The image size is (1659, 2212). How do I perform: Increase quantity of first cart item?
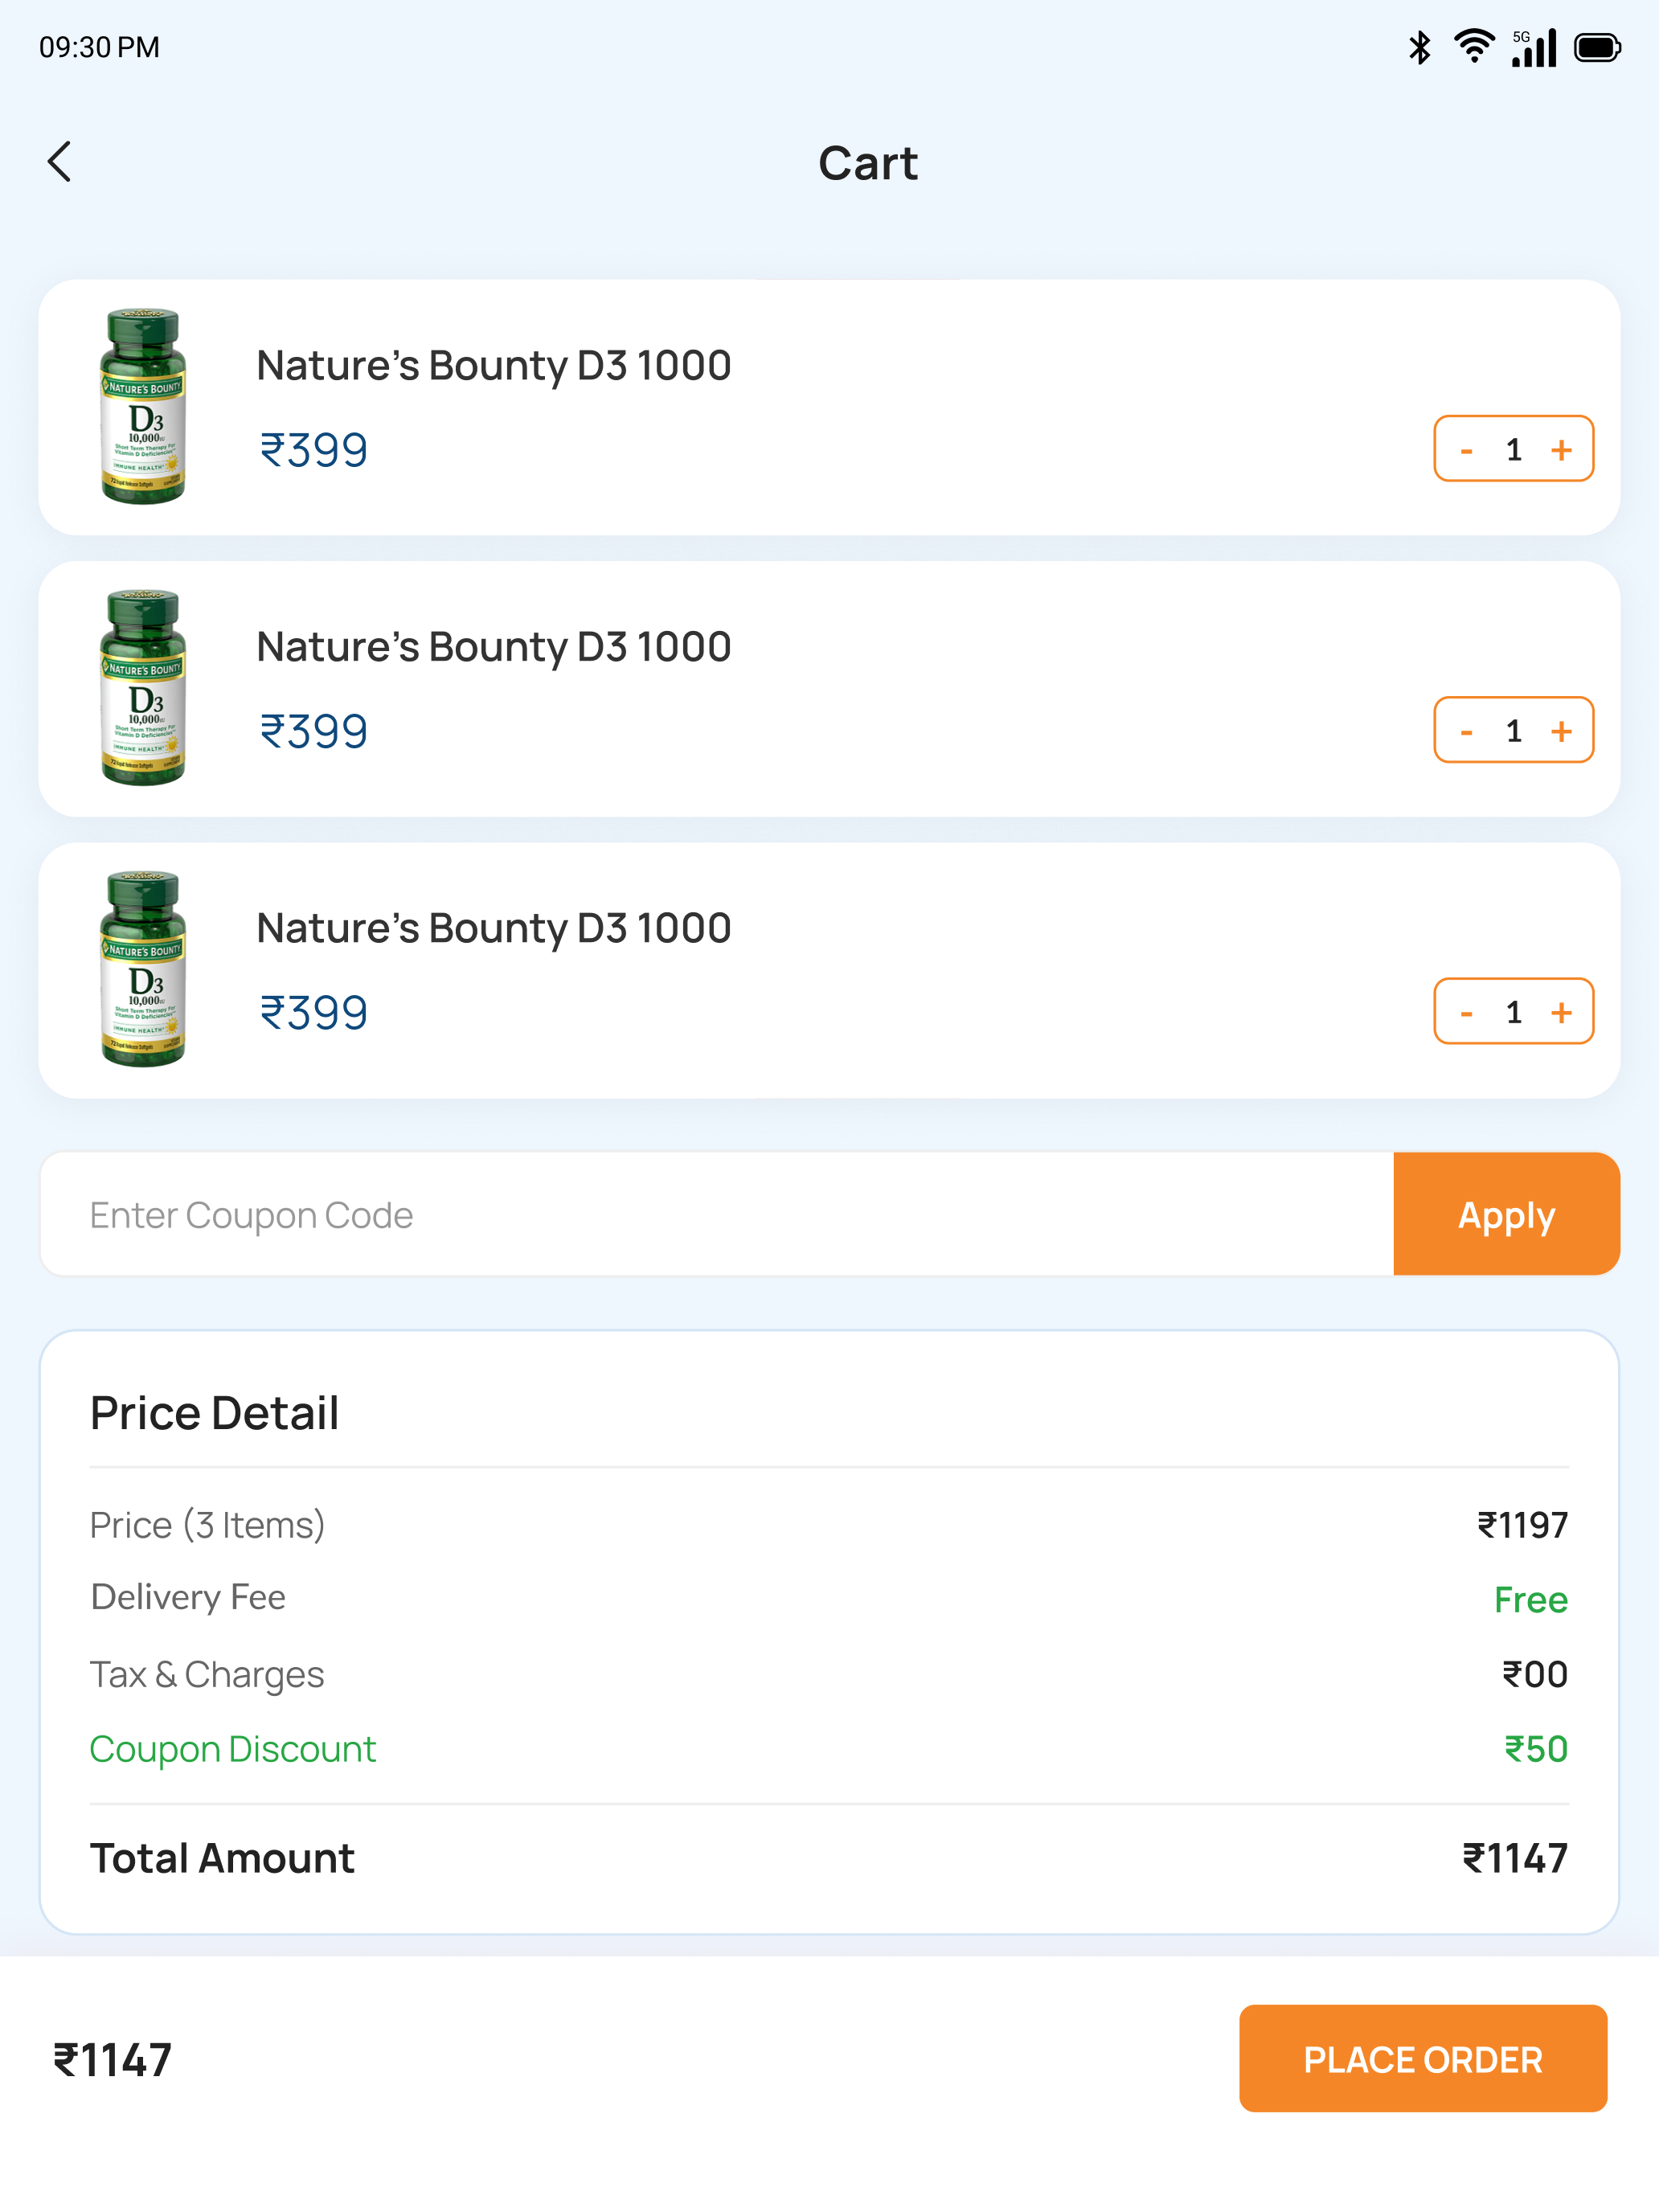1561,450
